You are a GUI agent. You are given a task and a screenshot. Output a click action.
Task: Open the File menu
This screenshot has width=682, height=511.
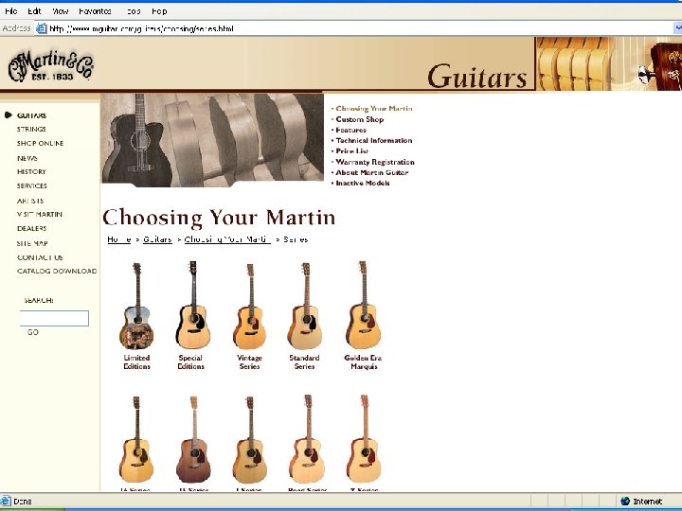[x=11, y=11]
